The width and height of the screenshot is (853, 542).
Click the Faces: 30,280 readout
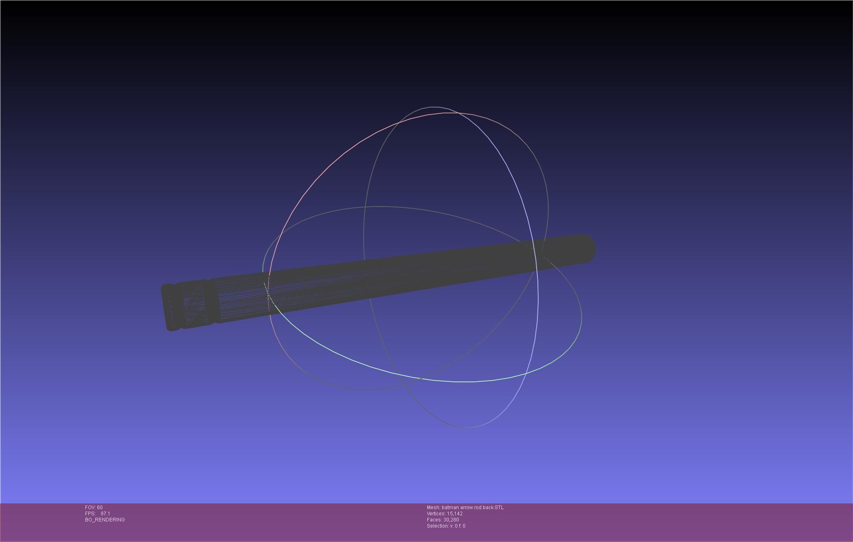tap(443, 520)
